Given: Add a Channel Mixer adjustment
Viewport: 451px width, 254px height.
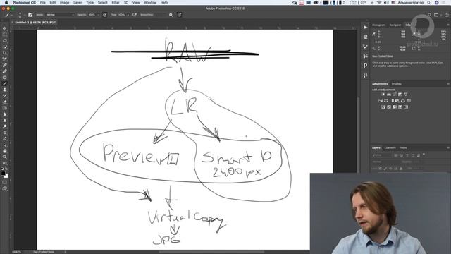Looking at the screenshot, I should point(403,100).
